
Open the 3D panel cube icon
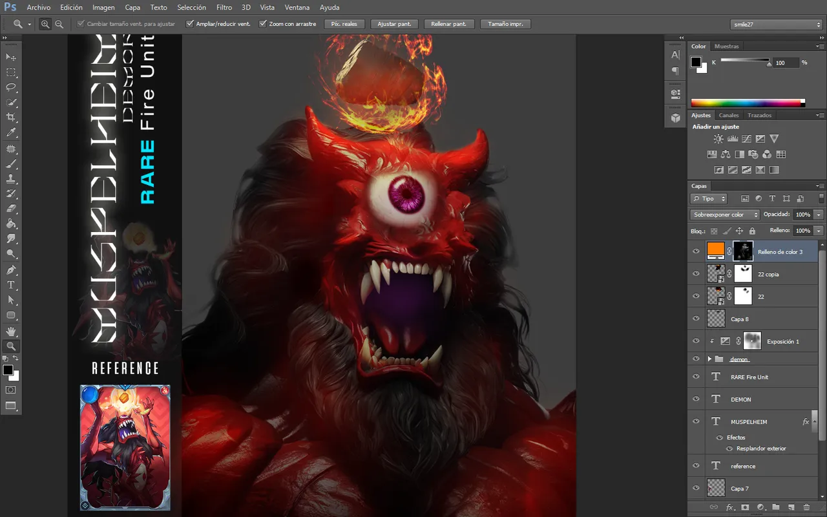(x=675, y=118)
